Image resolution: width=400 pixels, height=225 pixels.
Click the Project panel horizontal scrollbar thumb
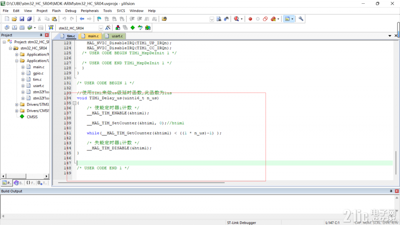click(16, 176)
